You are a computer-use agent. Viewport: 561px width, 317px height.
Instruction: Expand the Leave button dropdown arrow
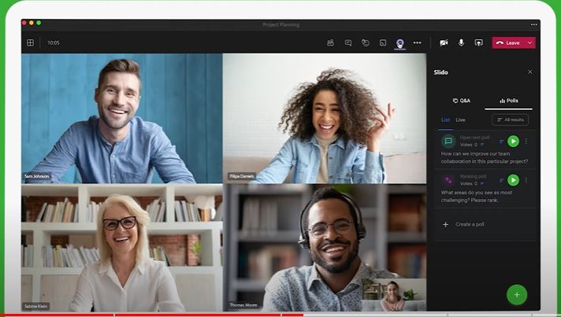530,42
